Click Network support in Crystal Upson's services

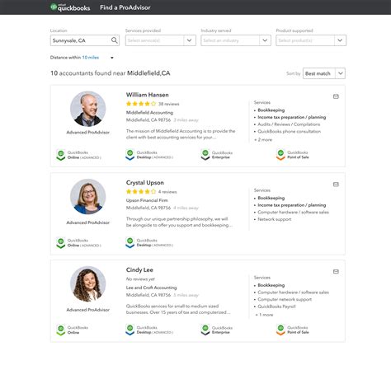[x=275, y=219]
